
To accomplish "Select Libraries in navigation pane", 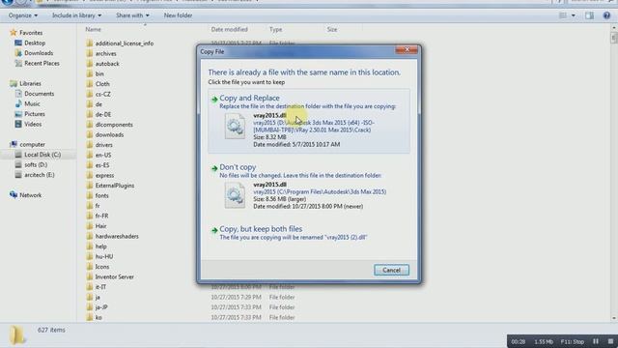I will point(30,84).
